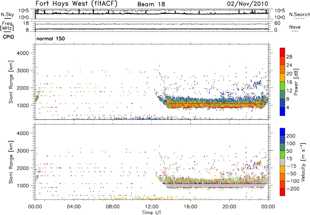Screen dimensions: 310x215
Task: Click the '16:00' time tick label
Action: point(190,207)
